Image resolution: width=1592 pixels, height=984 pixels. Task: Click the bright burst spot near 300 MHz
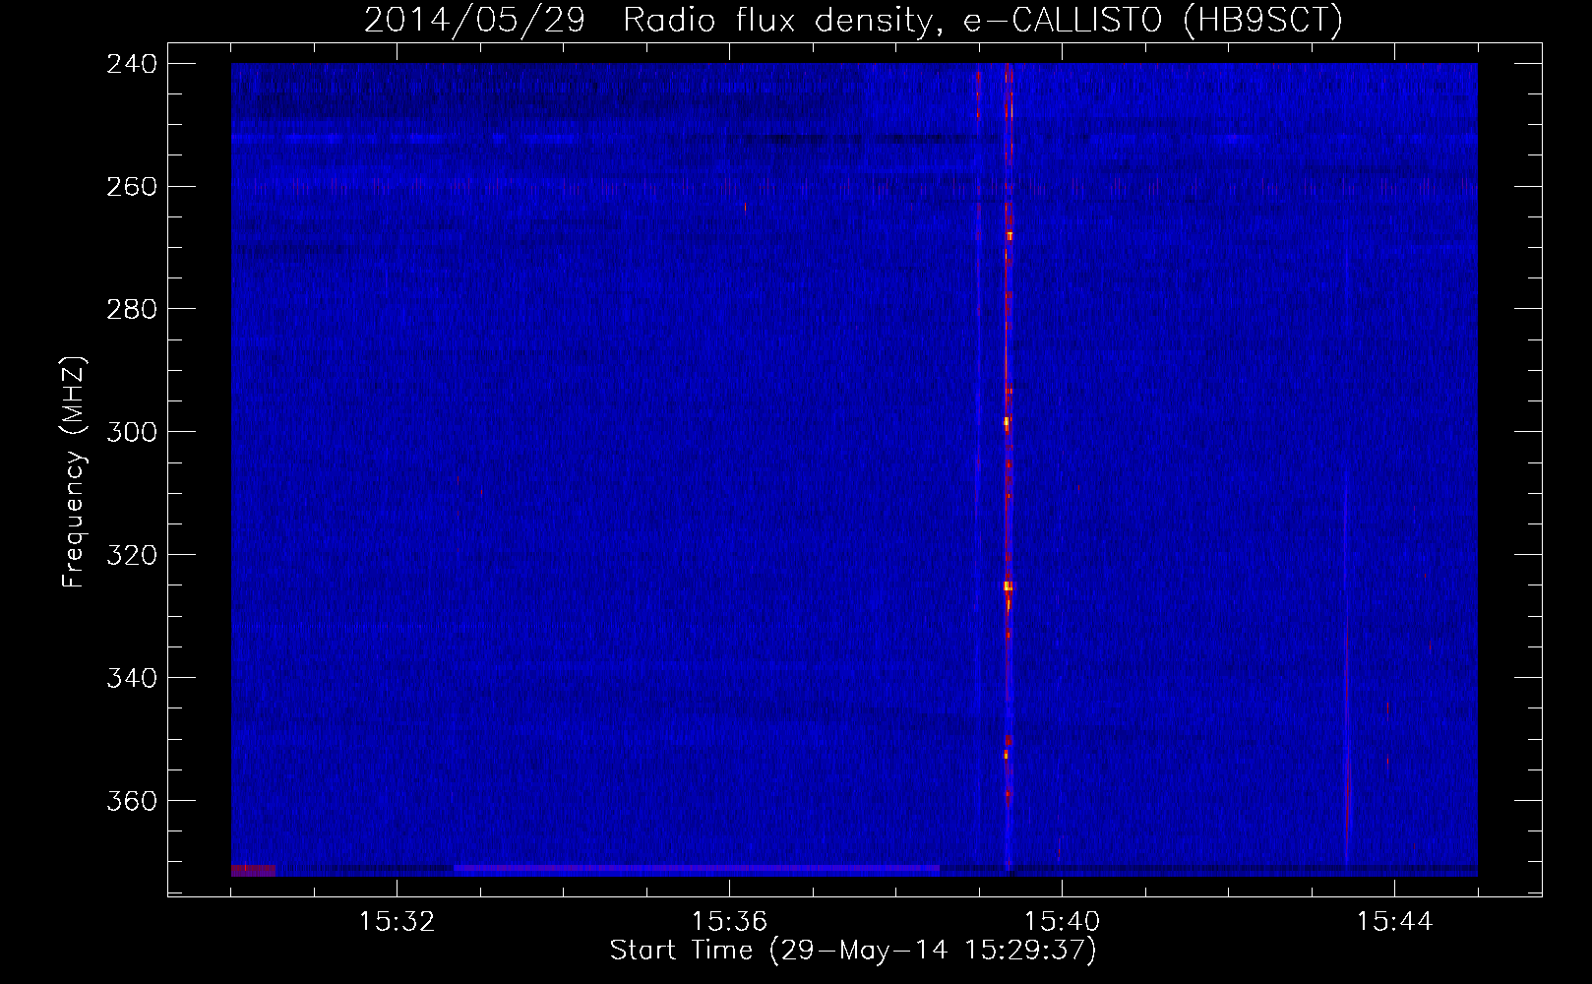tap(1007, 422)
